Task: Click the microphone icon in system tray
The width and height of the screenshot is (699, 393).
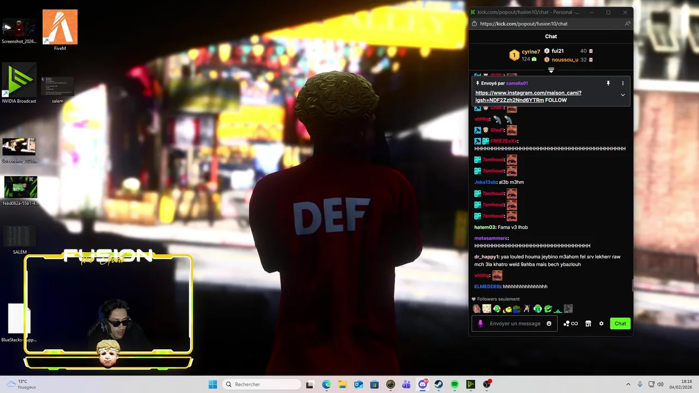Action: coord(640,384)
